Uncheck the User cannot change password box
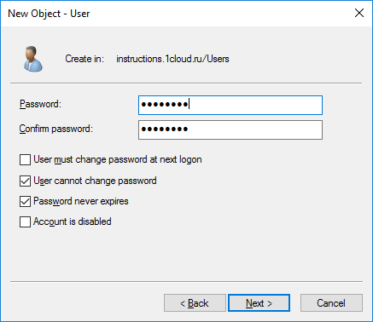This screenshot has width=373, height=322. [x=25, y=181]
